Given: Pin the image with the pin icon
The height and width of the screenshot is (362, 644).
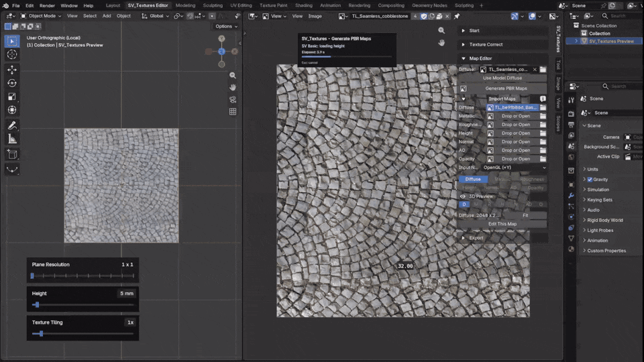Looking at the screenshot, I should click(457, 16).
